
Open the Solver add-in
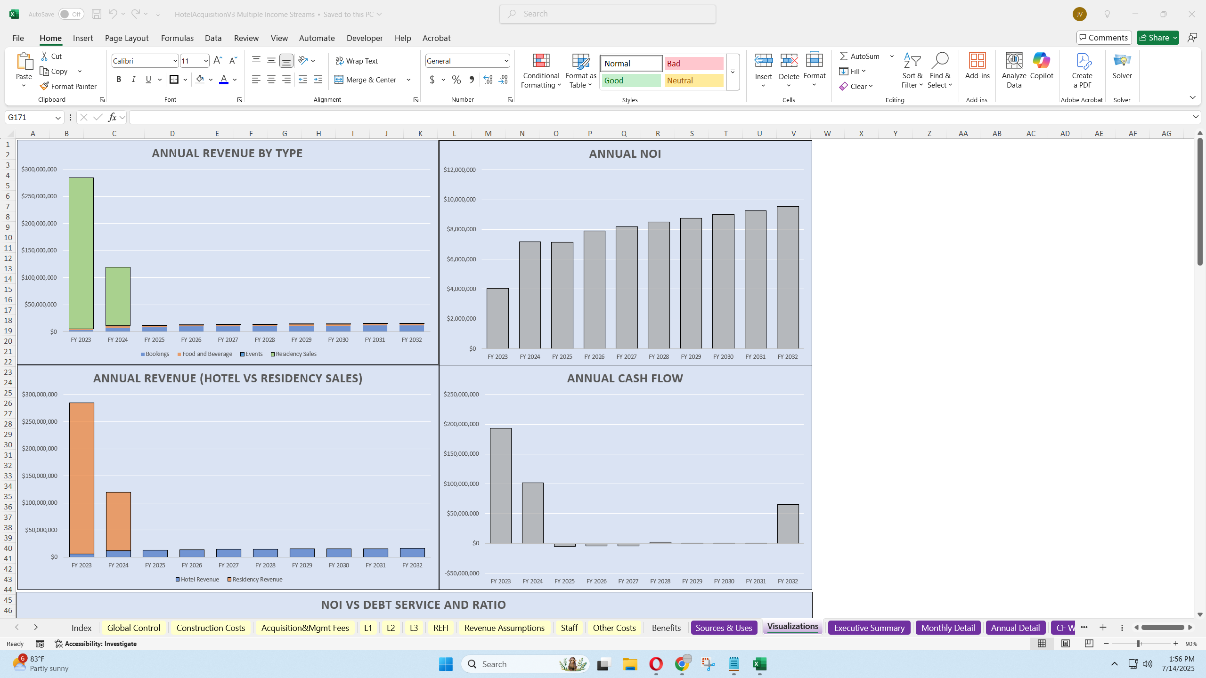1121,69
